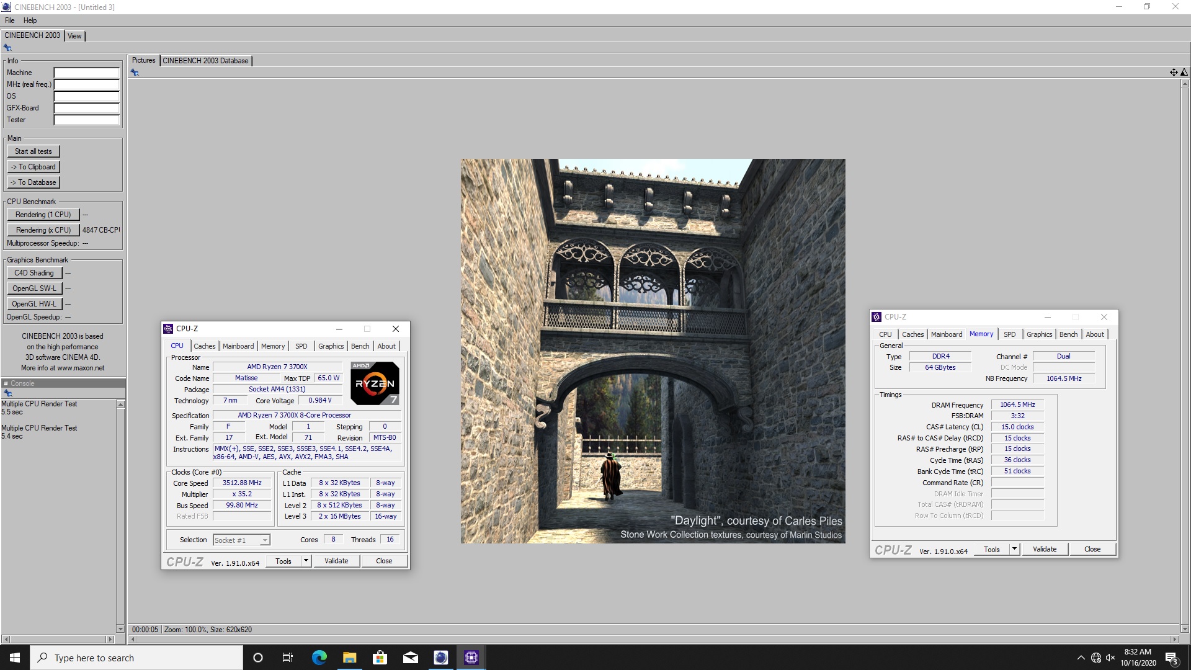Image resolution: width=1191 pixels, height=670 pixels.
Task: Click Close in left CPU-Z window
Action: point(384,561)
